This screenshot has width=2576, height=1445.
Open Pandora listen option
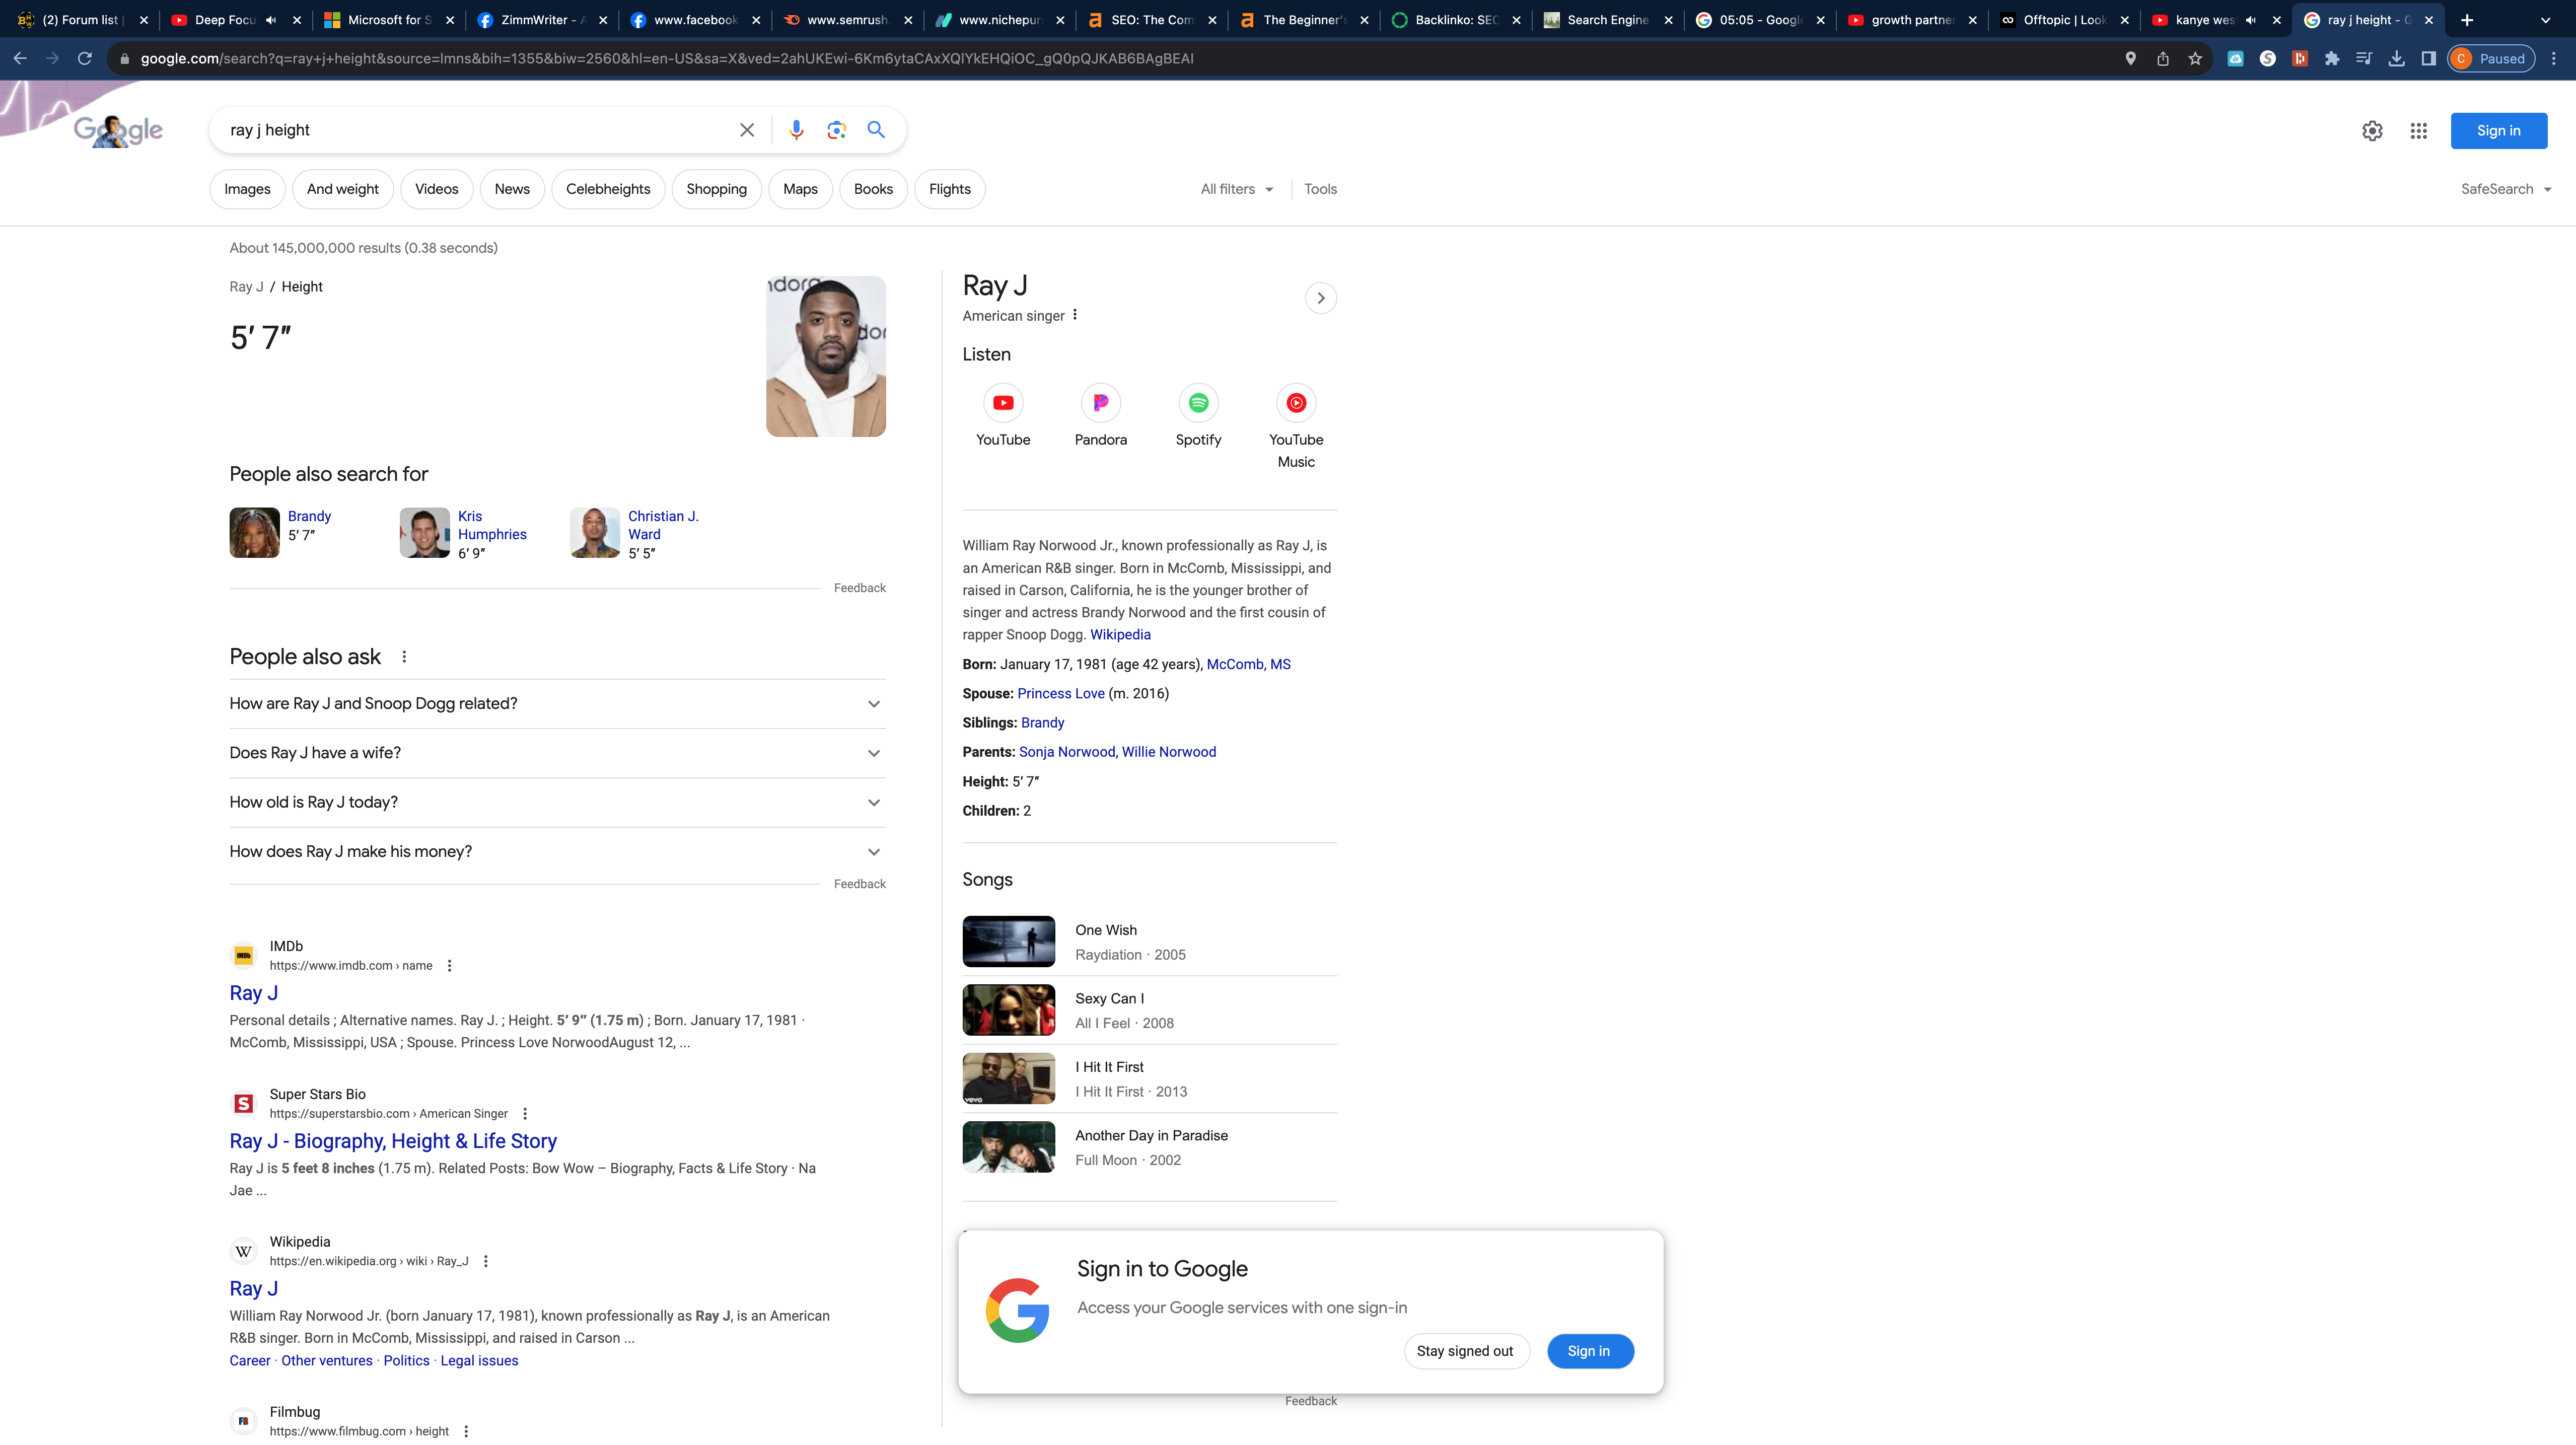point(1100,416)
